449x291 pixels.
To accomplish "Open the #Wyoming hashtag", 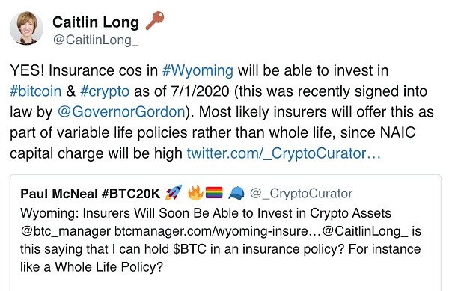I will pos(198,70).
